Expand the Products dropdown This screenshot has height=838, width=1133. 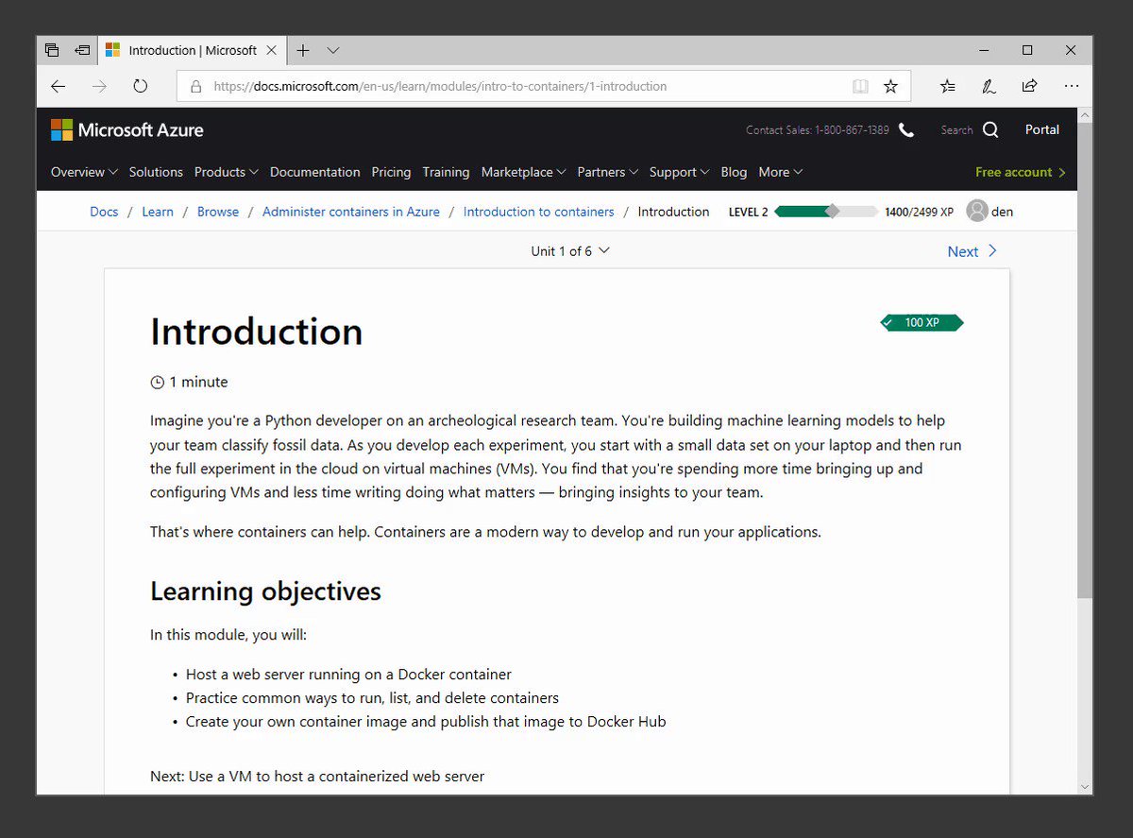point(226,172)
